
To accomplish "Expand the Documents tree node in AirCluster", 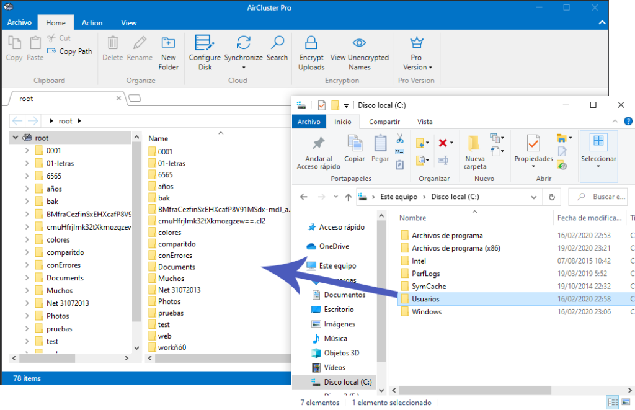I will (27, 277).
